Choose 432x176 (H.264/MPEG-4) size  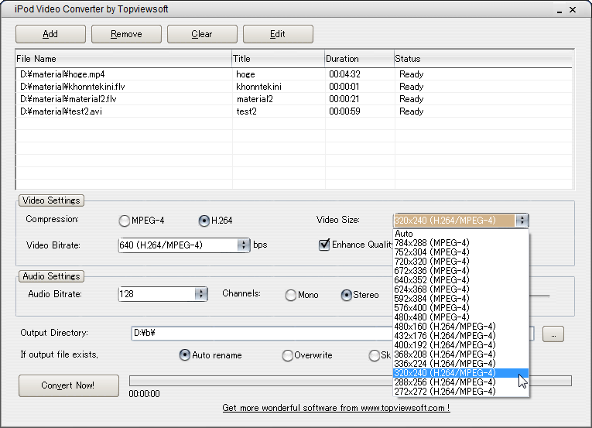pyautogui.click(x=461, y=336)
